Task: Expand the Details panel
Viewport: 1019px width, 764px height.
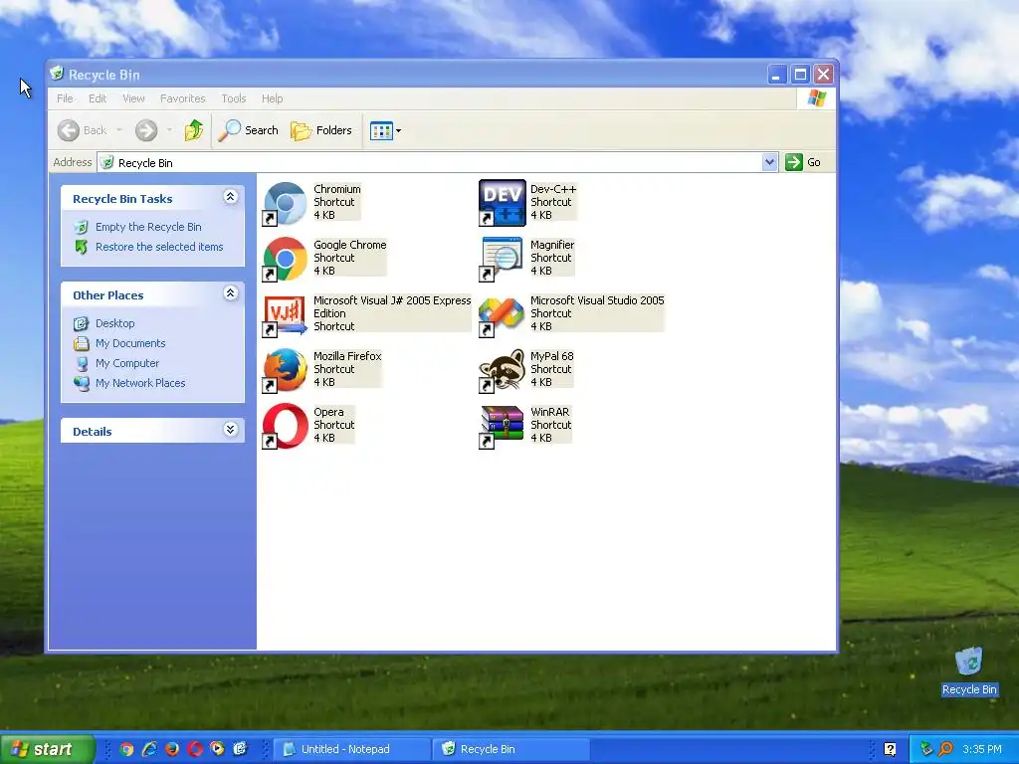Action: click(230, 430)
